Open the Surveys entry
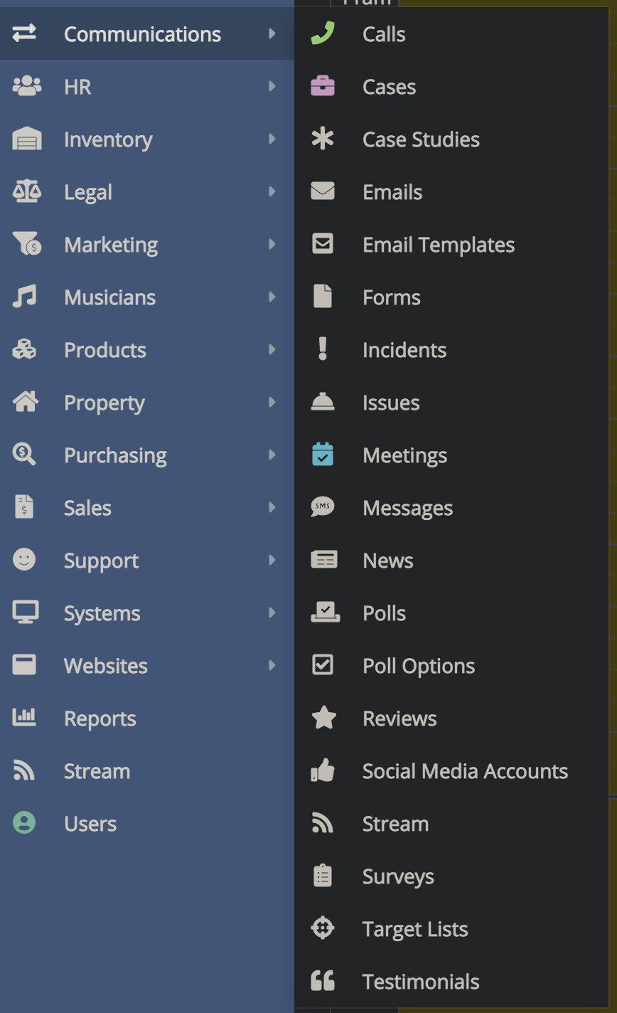This screenshot has height=1013, width=617. click(397, 876)
